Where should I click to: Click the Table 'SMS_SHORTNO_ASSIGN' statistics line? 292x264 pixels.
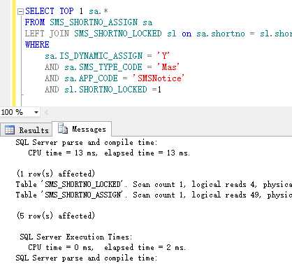pos(154,195)
